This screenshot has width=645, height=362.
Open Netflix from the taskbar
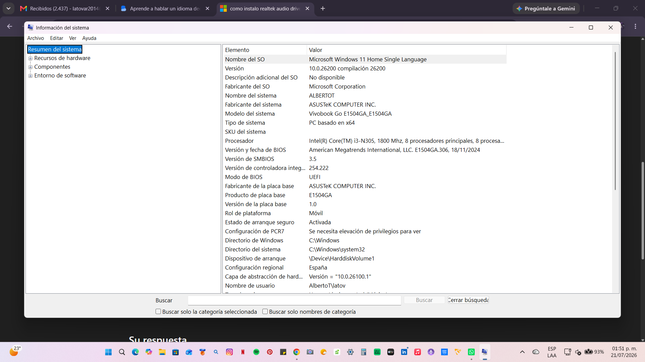tap(243, 352)
